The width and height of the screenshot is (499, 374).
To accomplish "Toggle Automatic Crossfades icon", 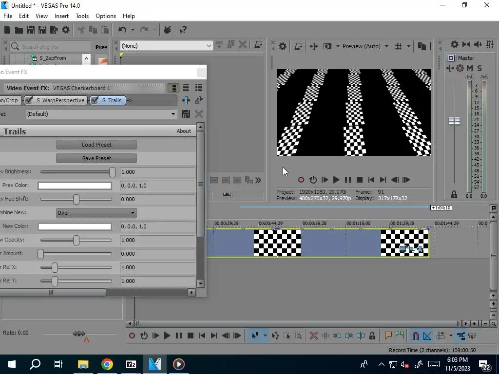I will coord(427,336).
